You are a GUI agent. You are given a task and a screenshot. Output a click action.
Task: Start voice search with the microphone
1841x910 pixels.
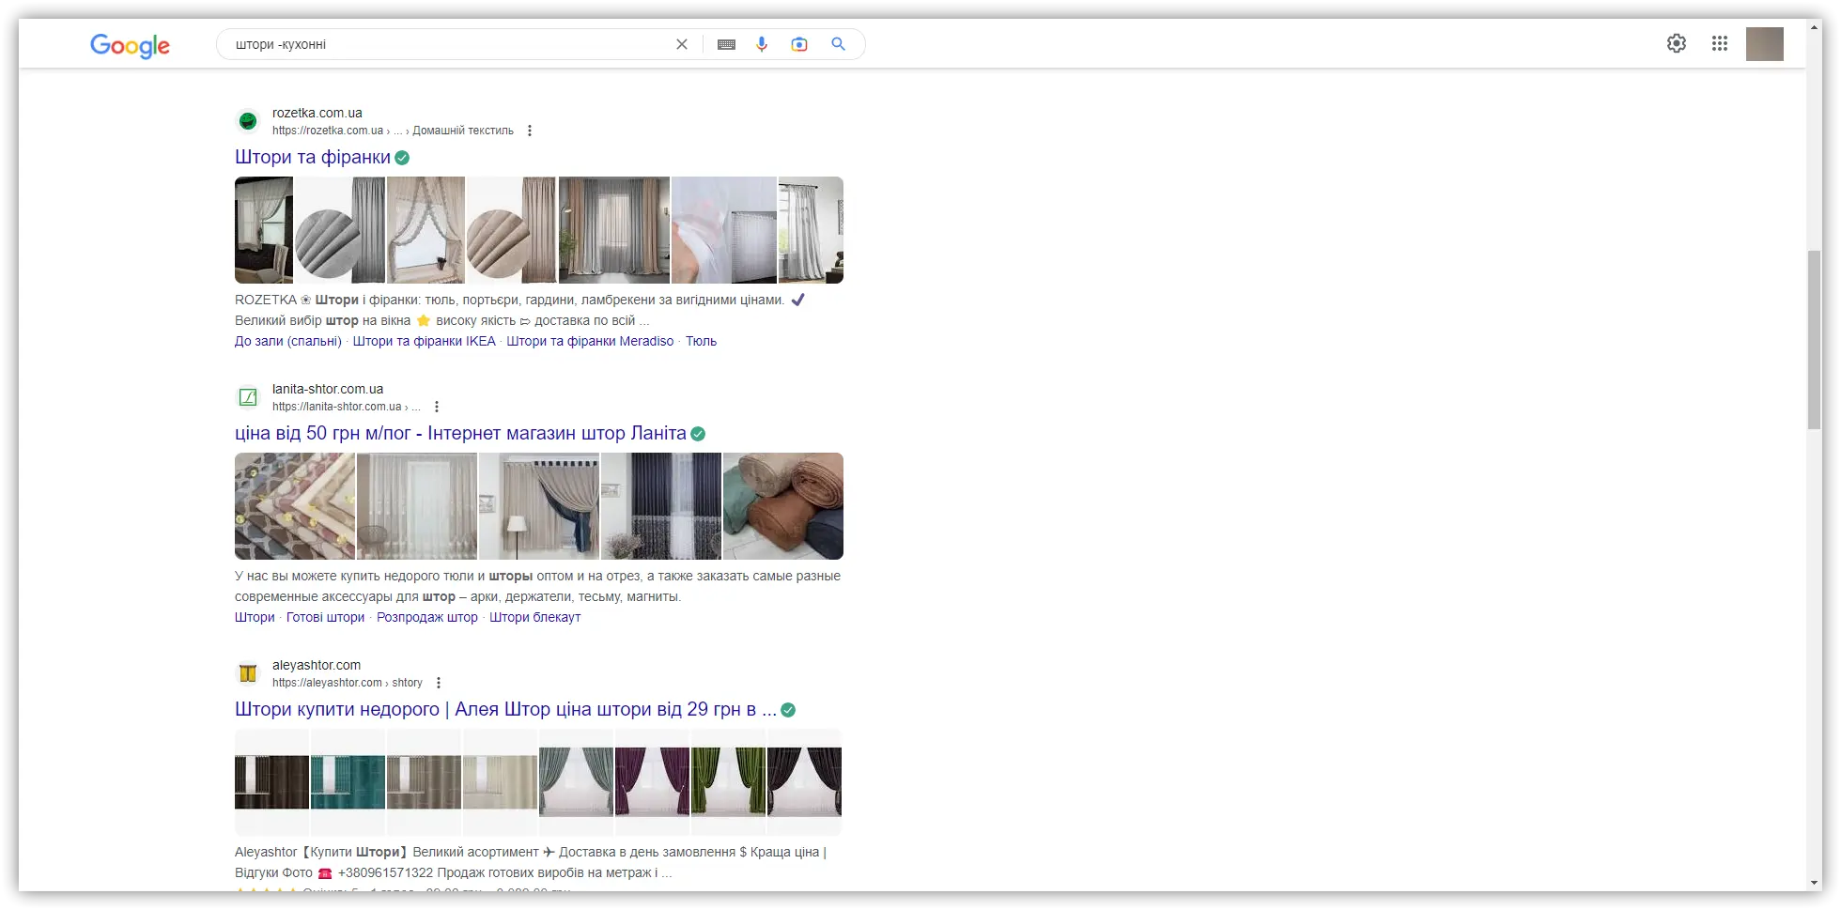762,44
